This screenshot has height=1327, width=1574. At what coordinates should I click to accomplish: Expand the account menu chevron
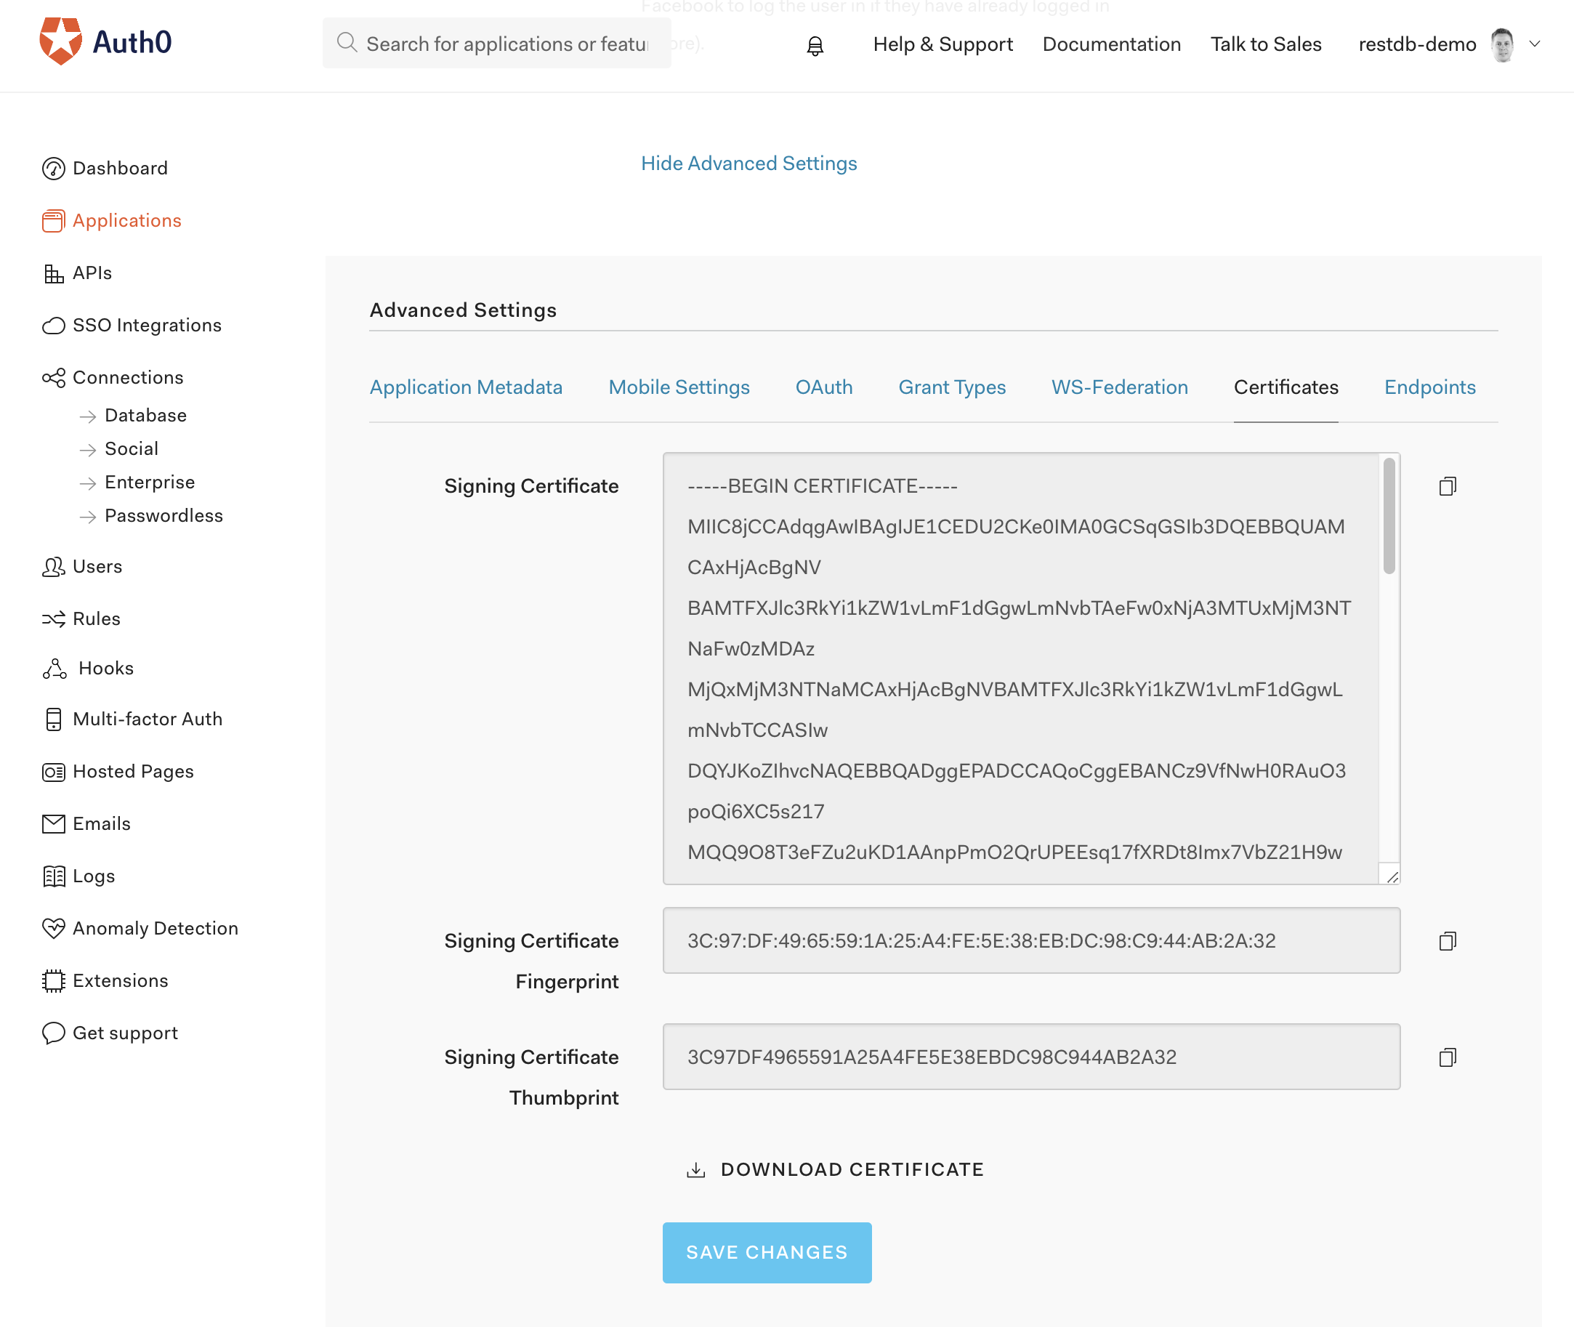pyautogui.click(x=1535, y=44)
